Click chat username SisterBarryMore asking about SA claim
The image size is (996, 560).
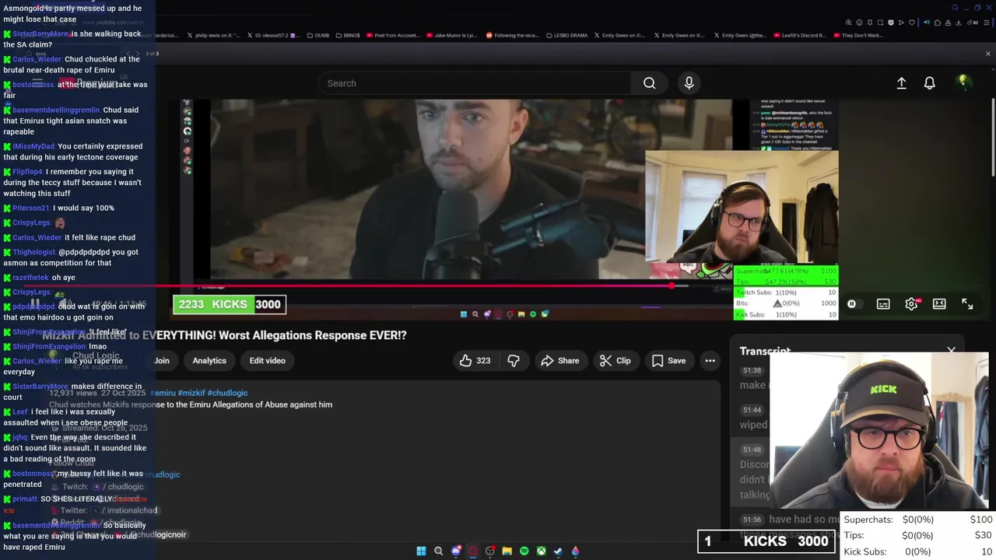40,34
